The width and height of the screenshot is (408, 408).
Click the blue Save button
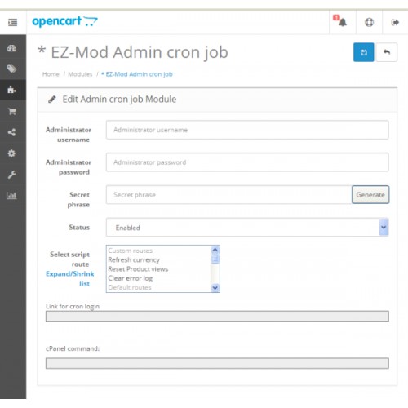coord(364,52)
